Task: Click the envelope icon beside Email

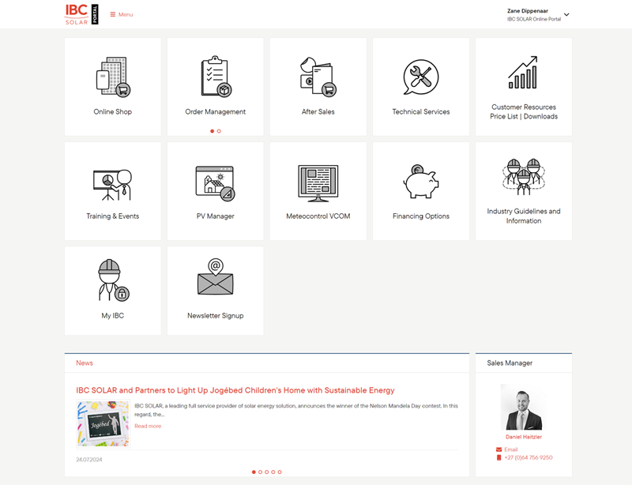Action: tap(498, 449)
